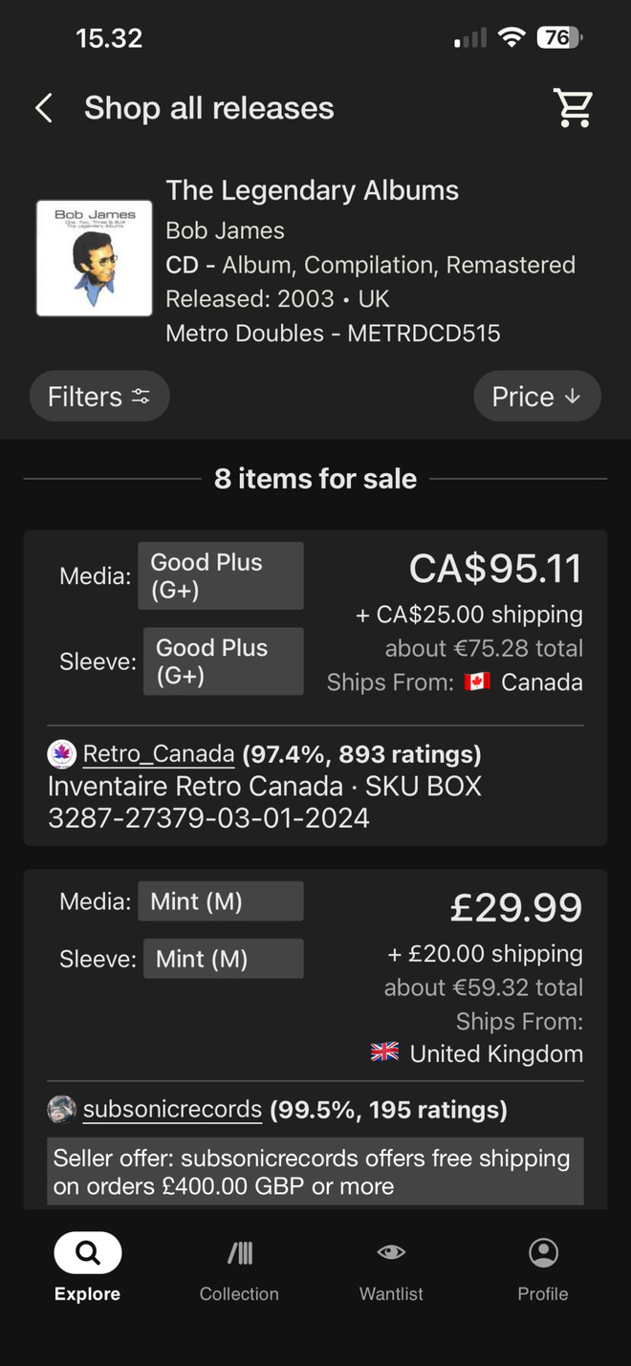Tap the Retro_Canada seller avatar
Viewport: 631px width, 1366px height.
click(62, 754)
